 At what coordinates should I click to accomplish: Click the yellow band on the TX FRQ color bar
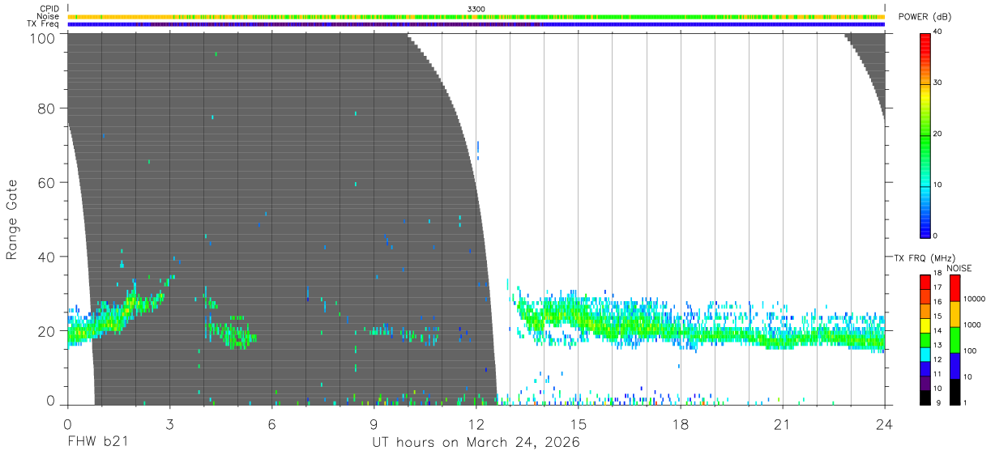925,325
